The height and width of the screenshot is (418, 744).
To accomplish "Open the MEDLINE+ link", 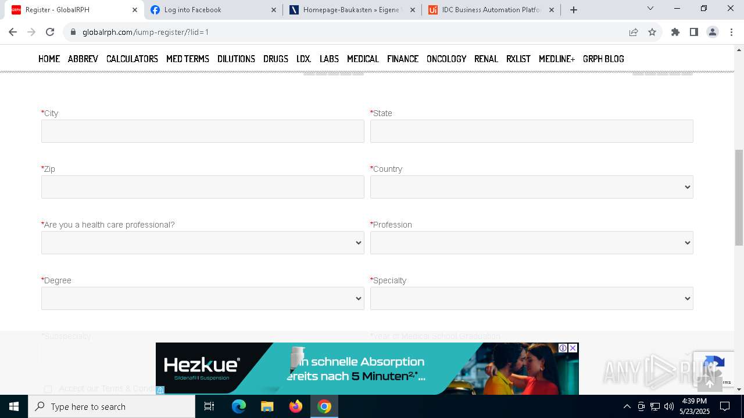I will pyautogui.click(x=557, y=59).
